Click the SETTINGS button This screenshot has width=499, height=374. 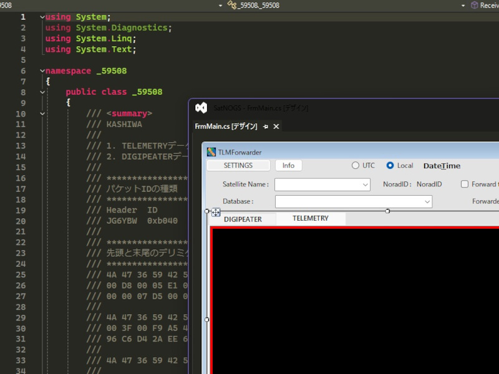coord(238,165)
